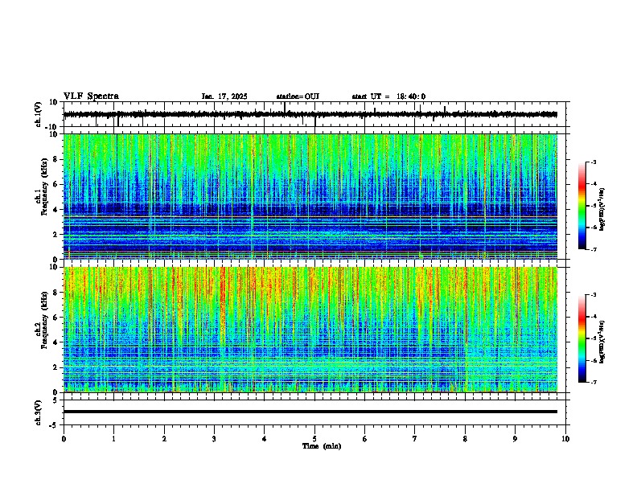Click the "2" kHz tick on ch.2 frequency axis
The image size is (637, 492).
56,367
